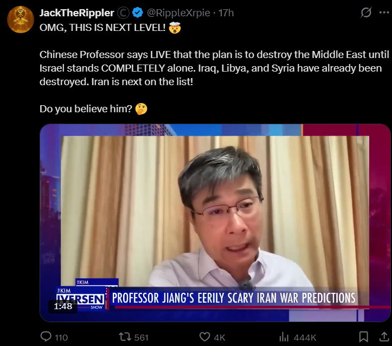Click the blue verified checkmark badge
Viewport: 392px width, 346px height.
click(x=138, y=12)
